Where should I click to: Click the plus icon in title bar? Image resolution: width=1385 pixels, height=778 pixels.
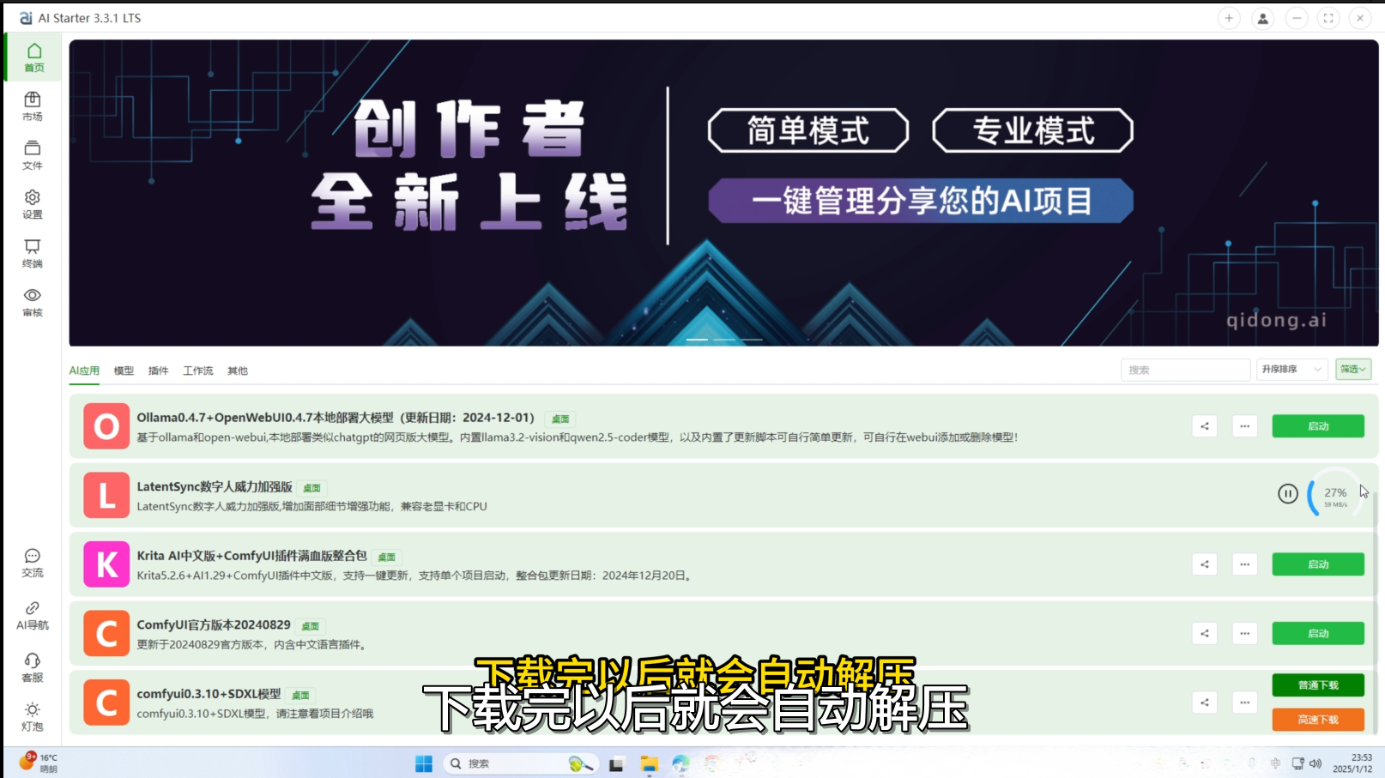click(x=1229, y=18)
